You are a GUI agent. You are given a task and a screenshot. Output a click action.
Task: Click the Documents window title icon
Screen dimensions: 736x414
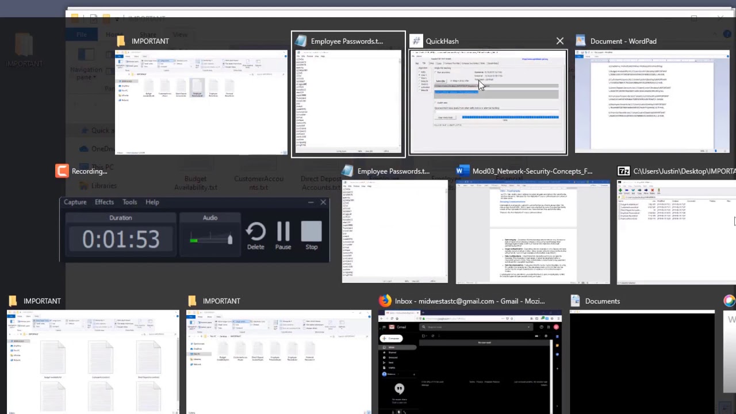point(576,301)
